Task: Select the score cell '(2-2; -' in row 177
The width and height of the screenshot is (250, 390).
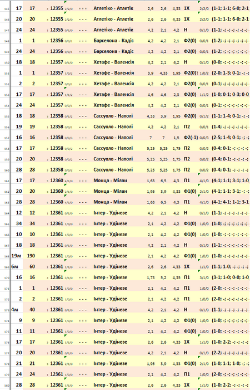Action: pos(231,353)
